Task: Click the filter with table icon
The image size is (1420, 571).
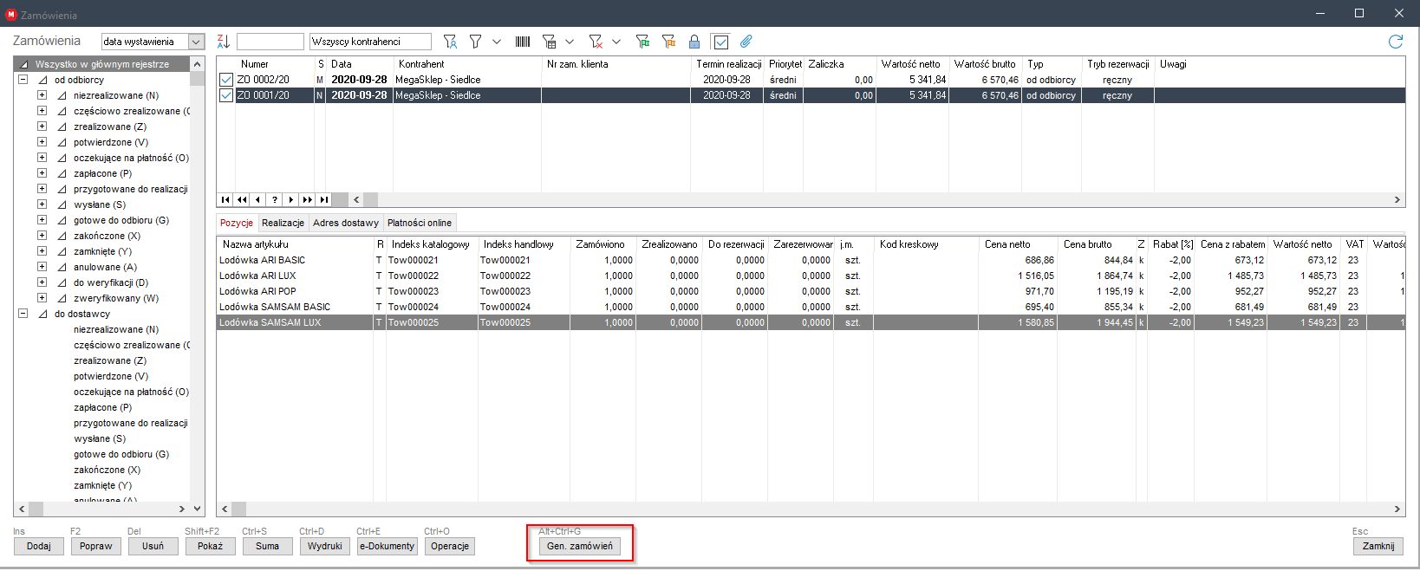Action: click(550, 42)
